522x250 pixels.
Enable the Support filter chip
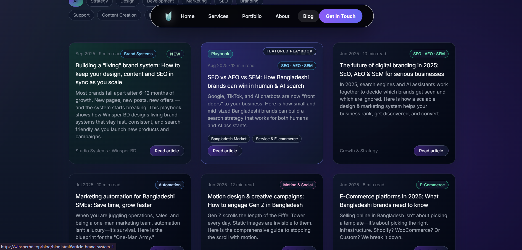pyautogui.click(x=81, y=15)
